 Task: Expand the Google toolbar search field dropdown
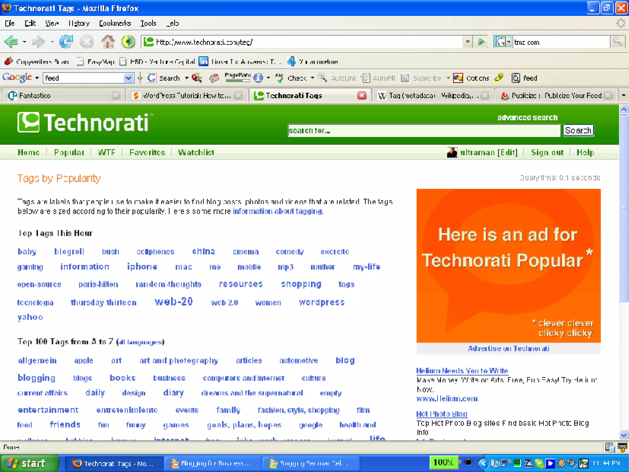pyautogui.click(x=128, y=78)
